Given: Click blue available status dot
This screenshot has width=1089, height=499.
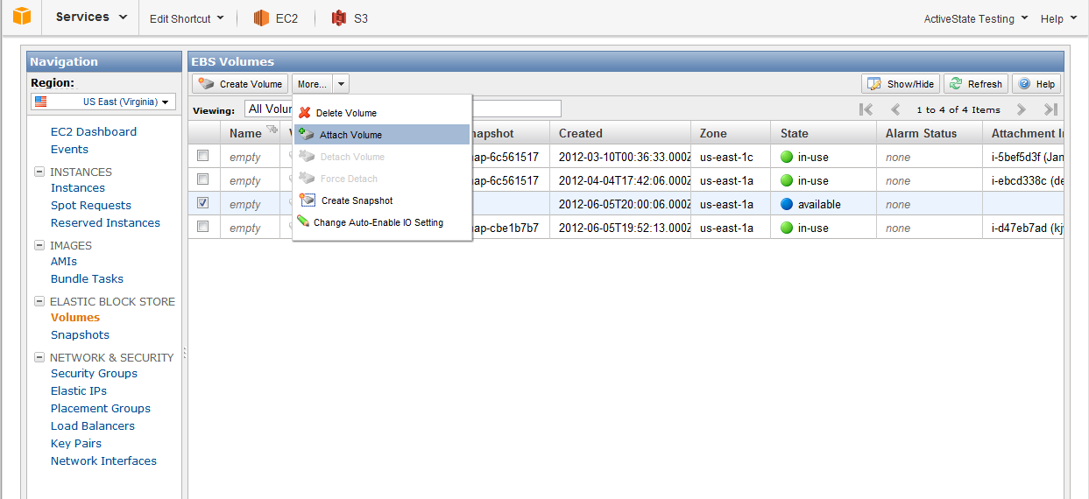Looking at the screenshot, I should click(787, 204).
